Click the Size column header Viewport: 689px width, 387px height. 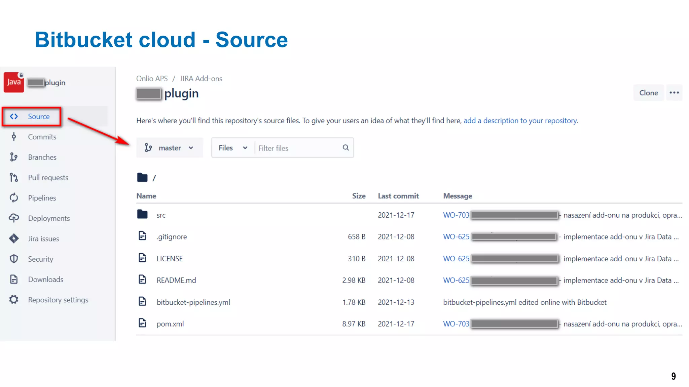tap(359, 196)
